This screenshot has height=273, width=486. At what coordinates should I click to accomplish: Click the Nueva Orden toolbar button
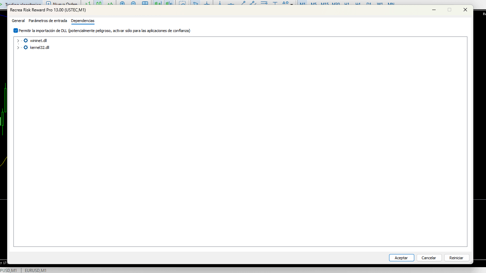click(x=62, y=3)
